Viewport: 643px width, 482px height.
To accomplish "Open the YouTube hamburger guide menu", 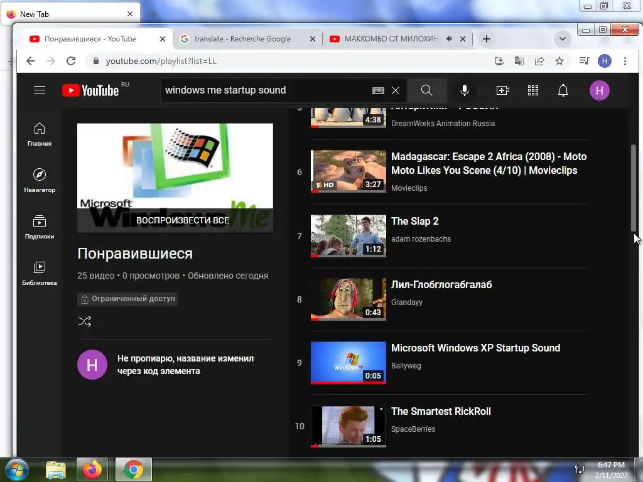I will pyautogui.click(x=40, y=90).
